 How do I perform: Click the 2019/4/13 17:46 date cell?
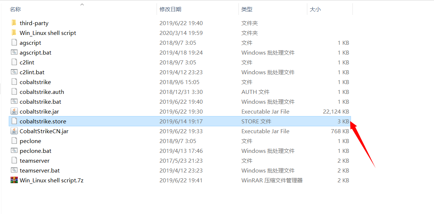point(181,151)
